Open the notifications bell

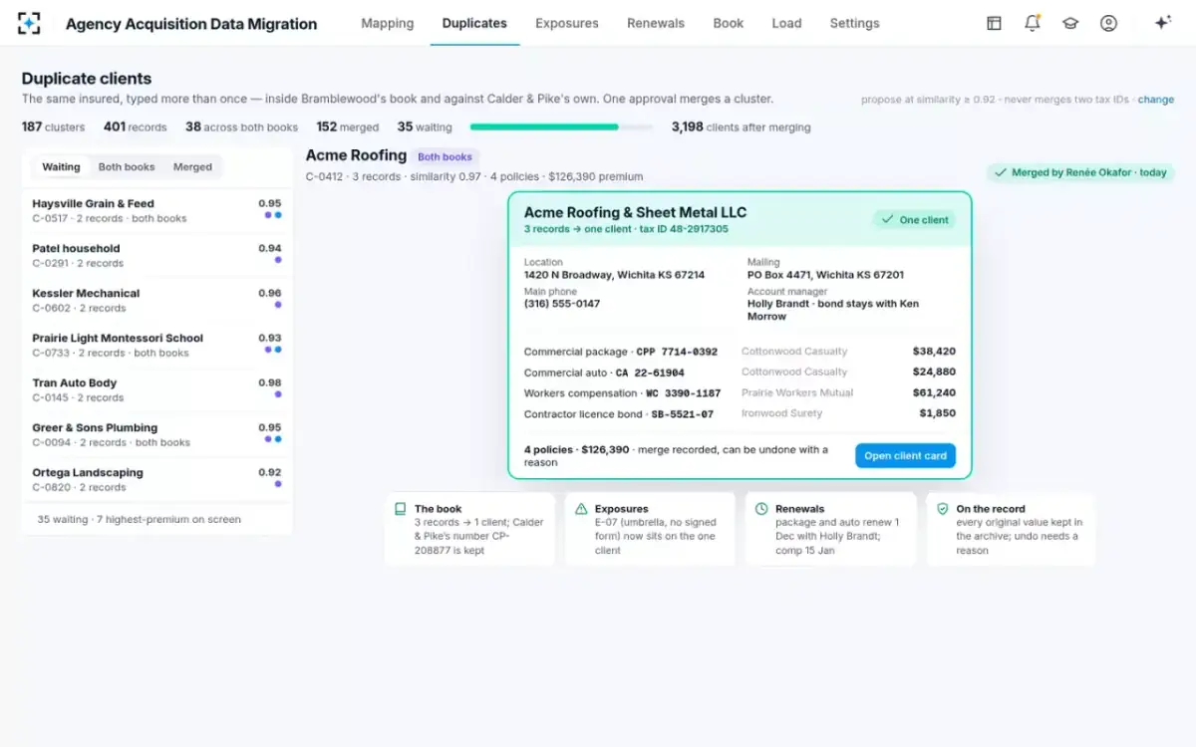[1033, 23]
